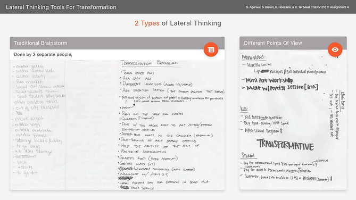Screen dimensions: 356x200
Task: Click the handwritten 'Mom views:' heading
Action: coord(253,57)
